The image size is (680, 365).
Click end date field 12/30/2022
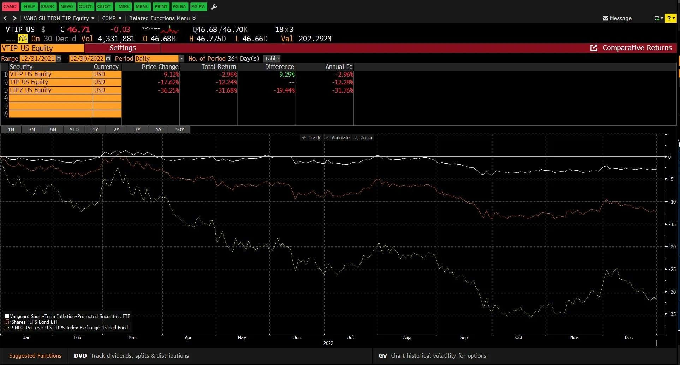point(87,59)
